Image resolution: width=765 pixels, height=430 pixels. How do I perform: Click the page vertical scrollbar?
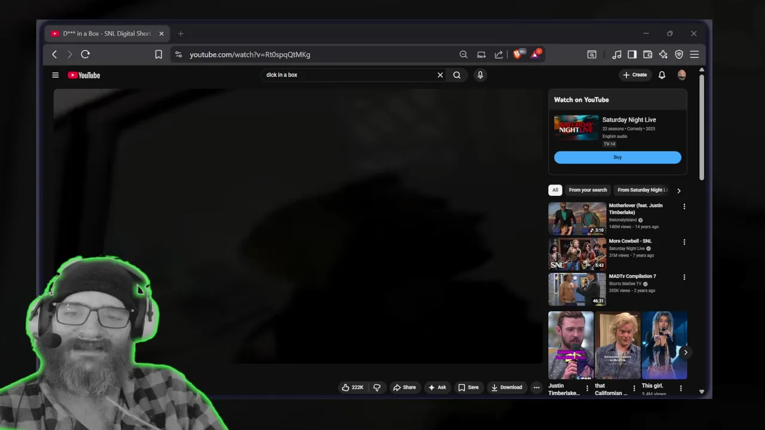tap(702, 127)
